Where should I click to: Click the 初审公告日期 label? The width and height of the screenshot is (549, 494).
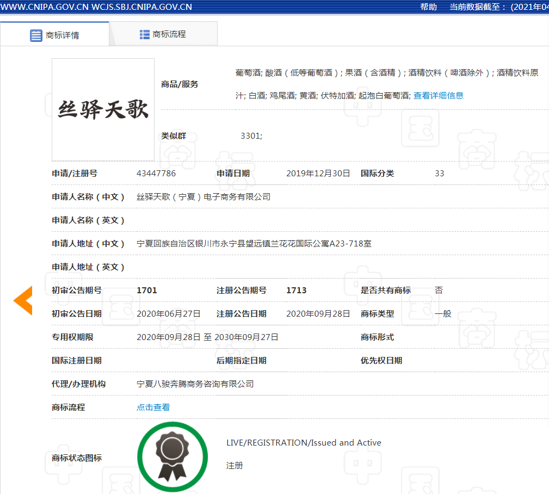point(77,314)
